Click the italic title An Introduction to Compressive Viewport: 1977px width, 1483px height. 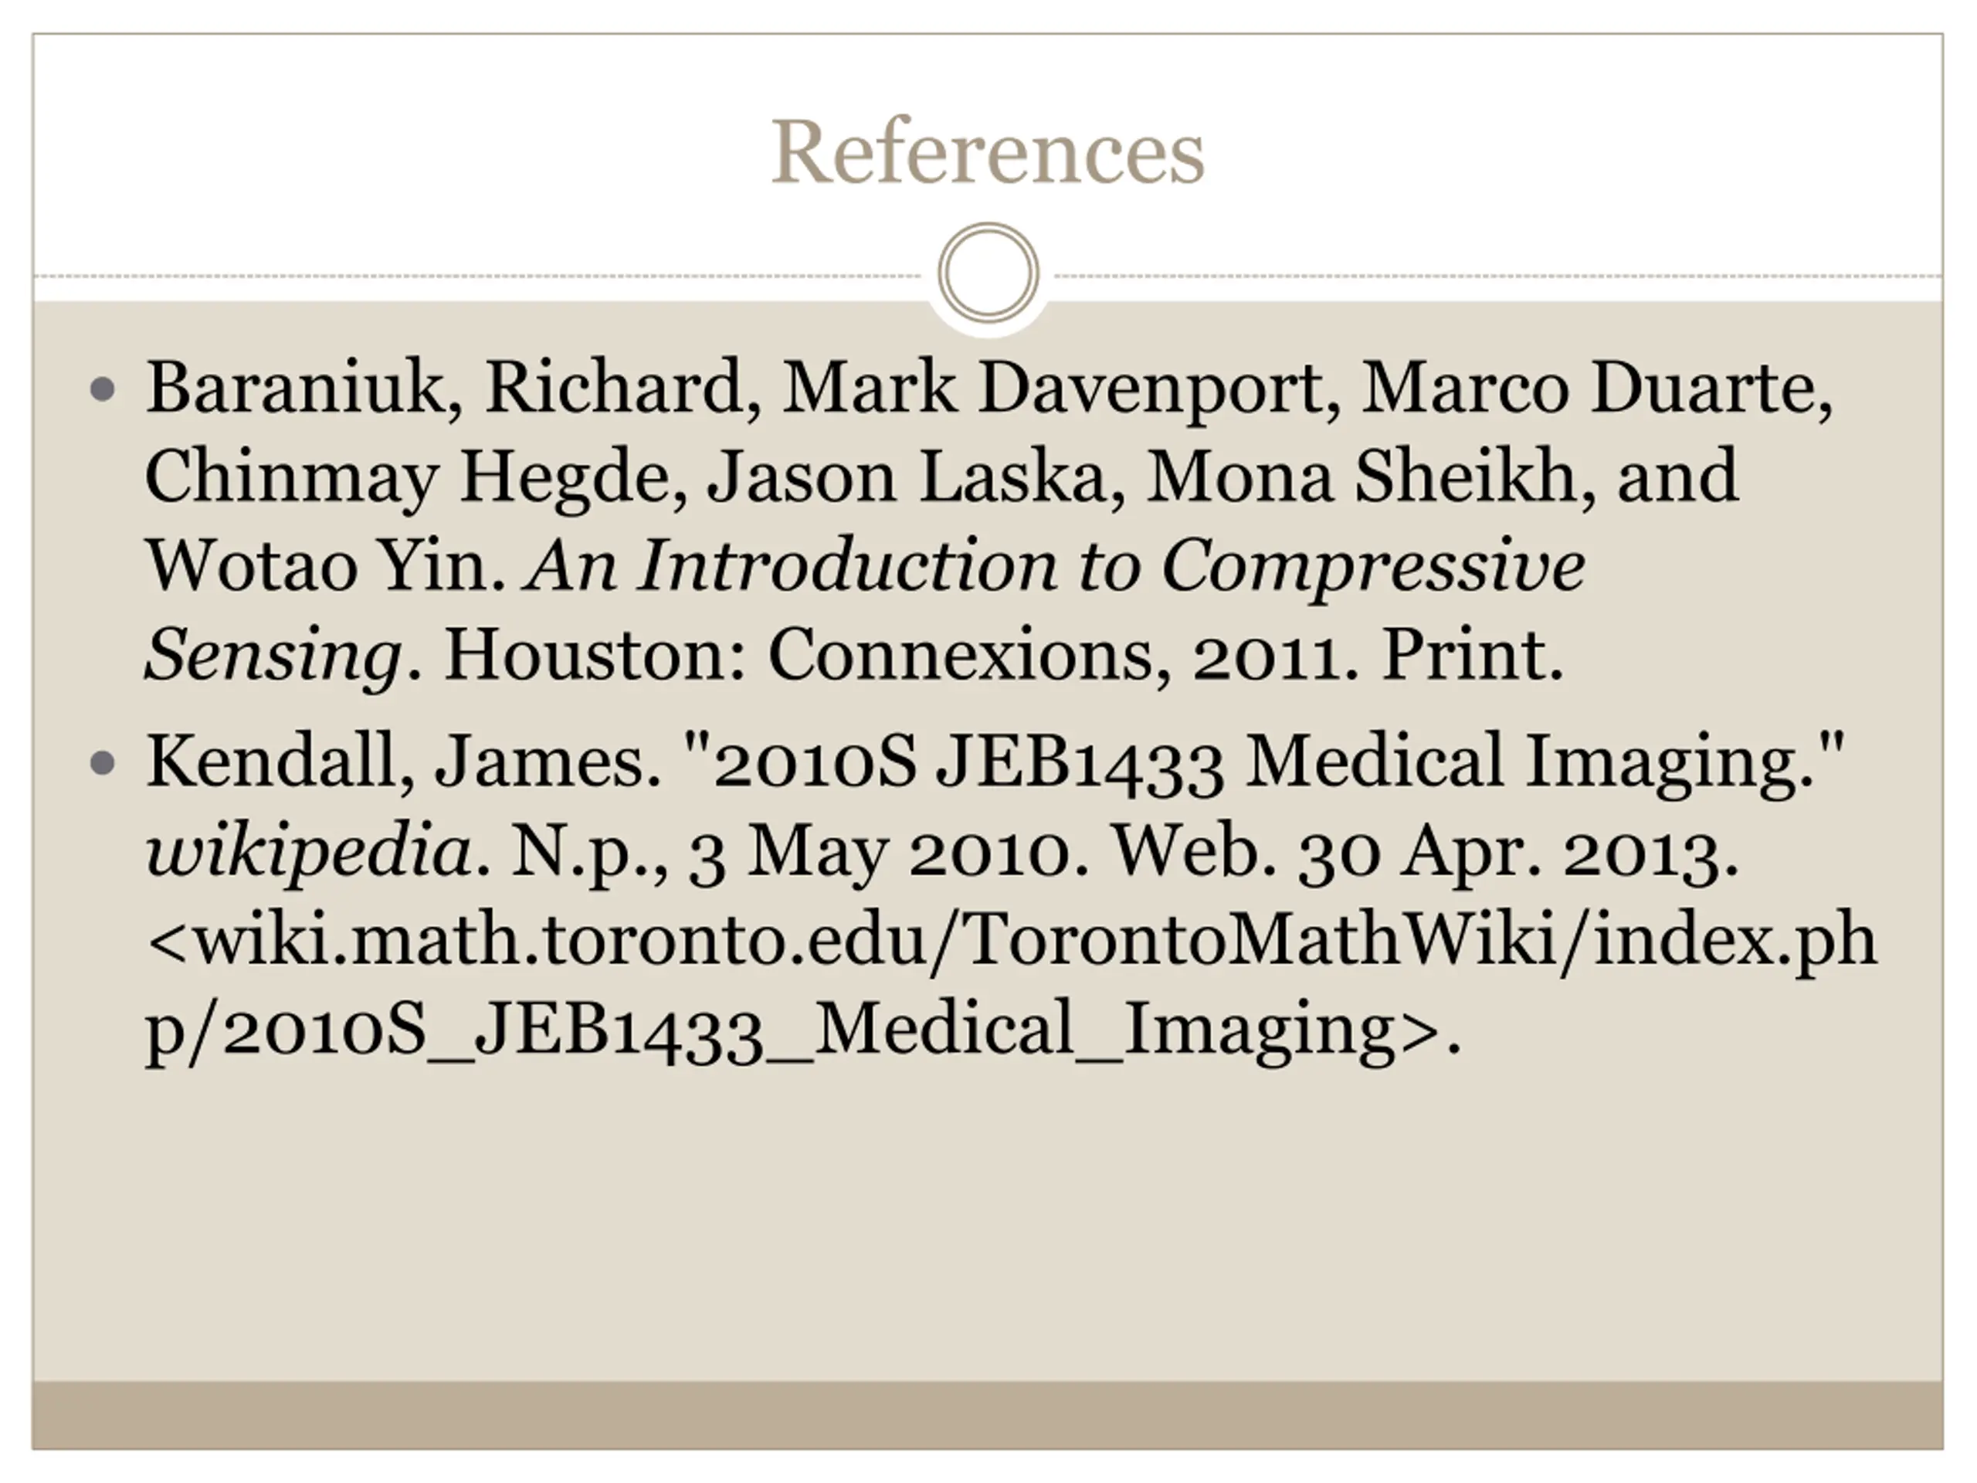coord(1056,567)
